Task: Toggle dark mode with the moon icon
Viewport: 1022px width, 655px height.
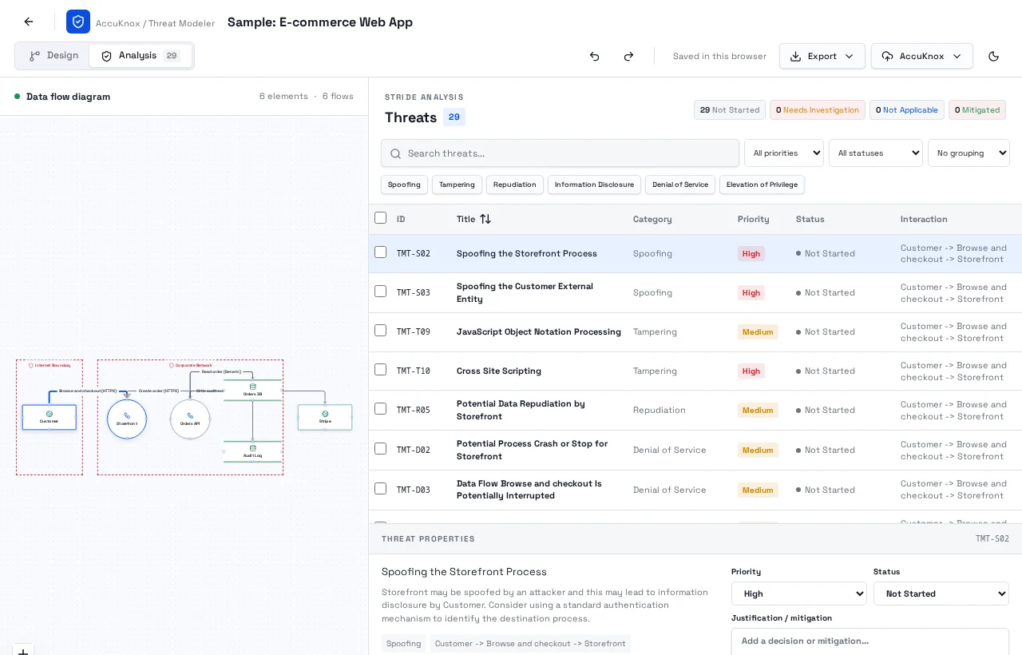Action: 994,56
